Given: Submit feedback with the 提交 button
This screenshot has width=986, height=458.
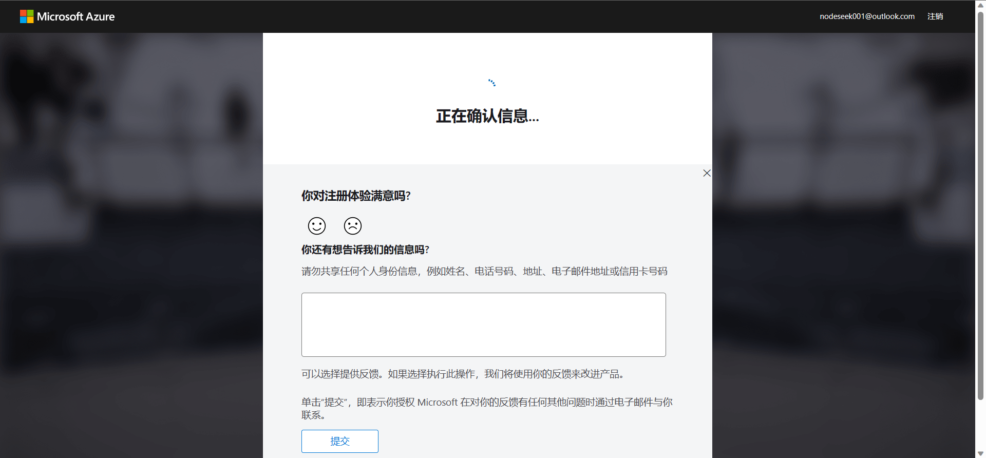Looking at the screenshot, I should (339, 441).
